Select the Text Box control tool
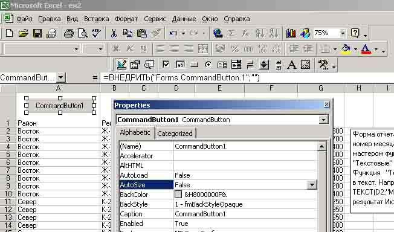Image resolution: width=394 pixels, height=232 pixels. point(181,65)
